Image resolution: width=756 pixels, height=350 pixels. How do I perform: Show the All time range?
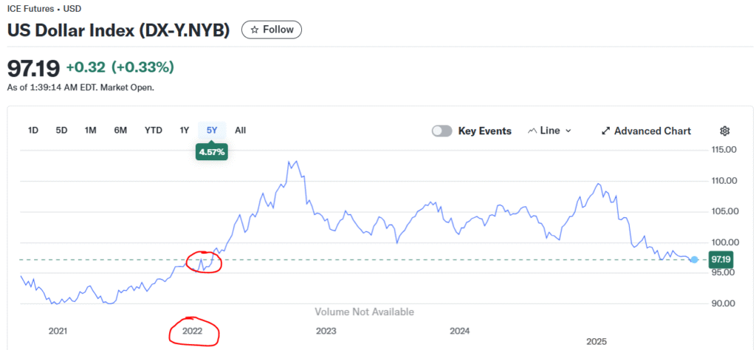pos(240,130)
